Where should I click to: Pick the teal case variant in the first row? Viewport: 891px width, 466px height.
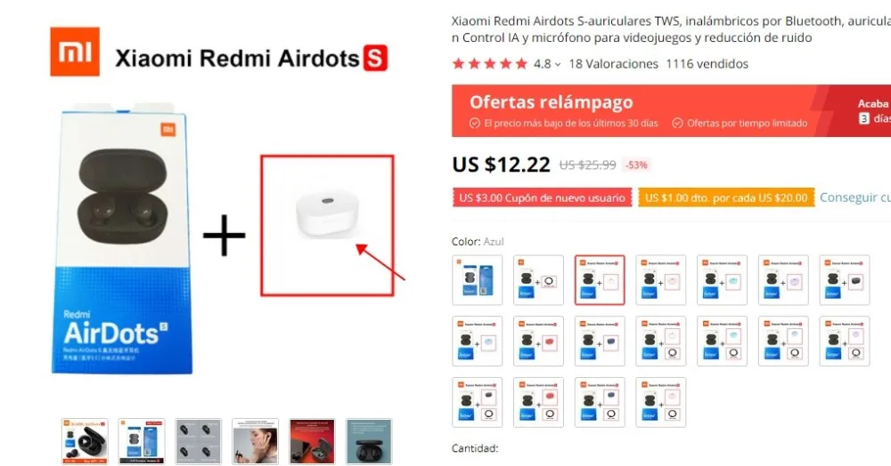pos(723,280)
